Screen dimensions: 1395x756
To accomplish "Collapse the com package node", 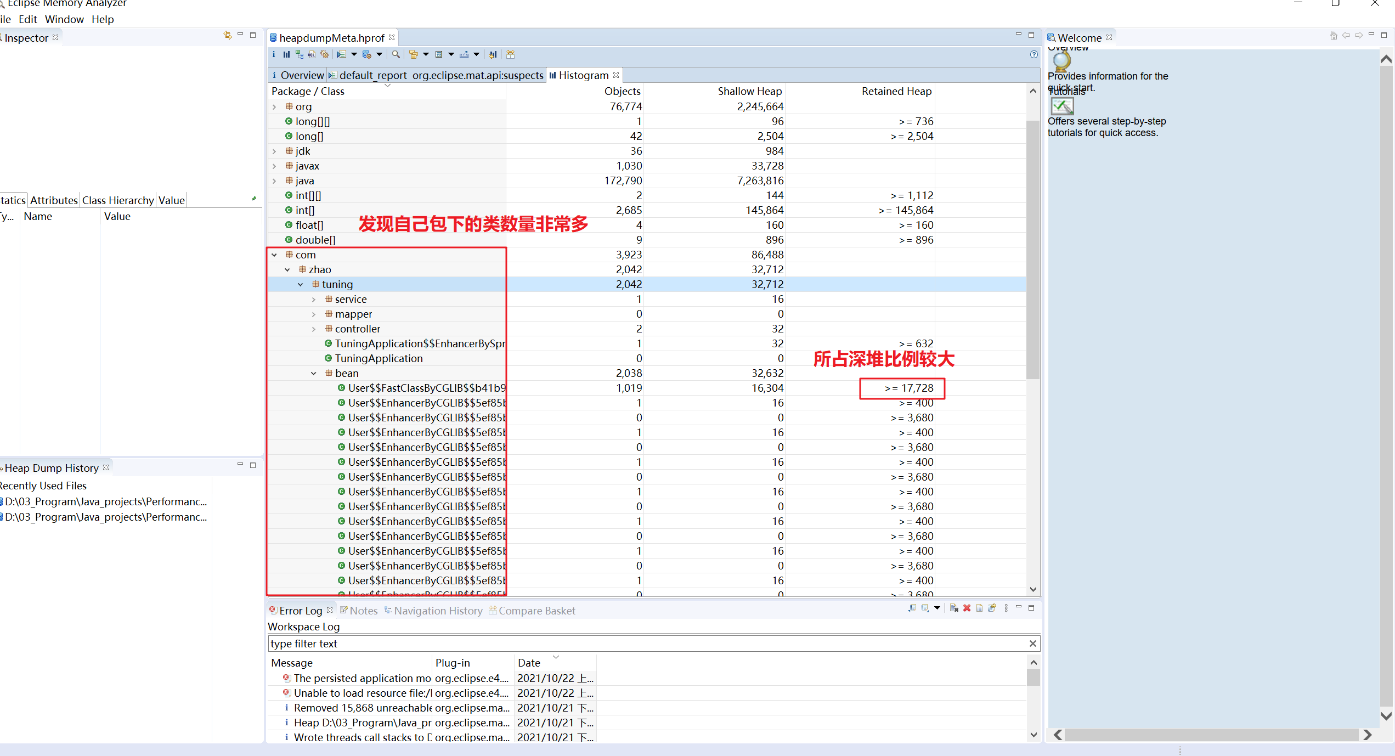I will [274, 255].
